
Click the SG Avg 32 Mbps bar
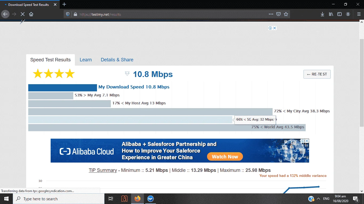coord(130,120)
